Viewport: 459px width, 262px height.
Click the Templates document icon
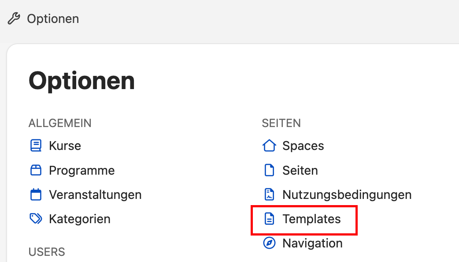pos(269,219)
